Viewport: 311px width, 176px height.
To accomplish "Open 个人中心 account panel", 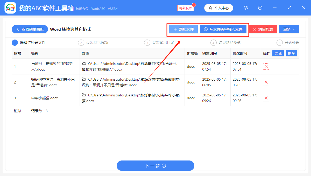I will click(x=218, y=8).
